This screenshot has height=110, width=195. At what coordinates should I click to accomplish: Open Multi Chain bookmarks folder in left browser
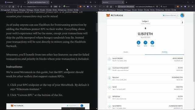coord(62,10)
